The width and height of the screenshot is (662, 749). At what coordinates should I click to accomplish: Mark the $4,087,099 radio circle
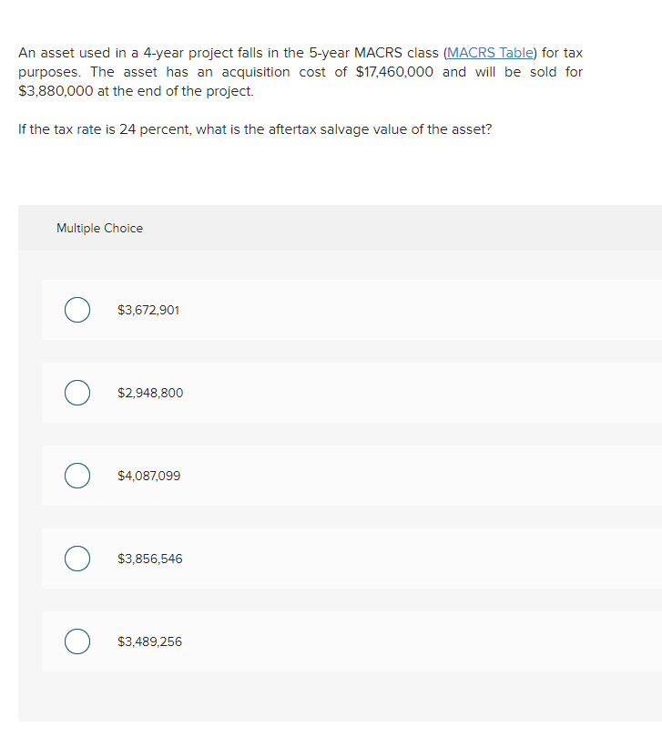[x=77, y=476]
